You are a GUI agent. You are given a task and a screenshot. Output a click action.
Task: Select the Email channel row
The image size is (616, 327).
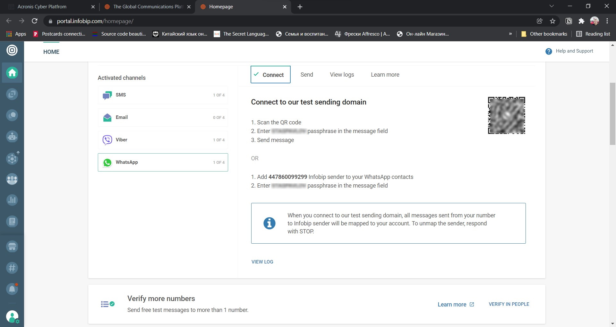[x=163, y=118]
